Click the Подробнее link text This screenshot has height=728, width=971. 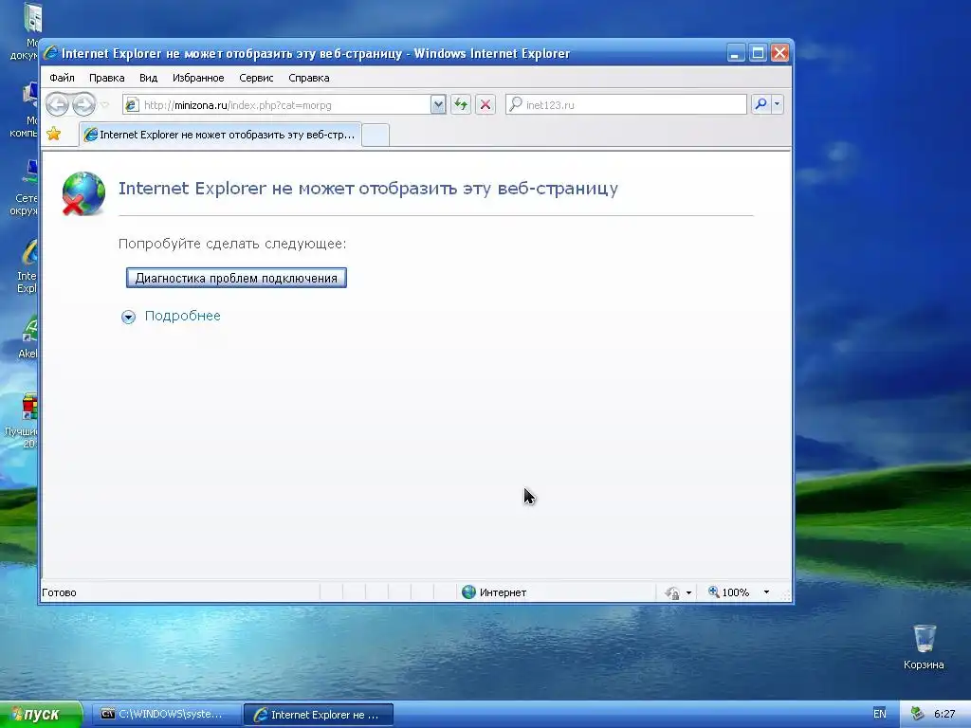(x=182, y=316)
